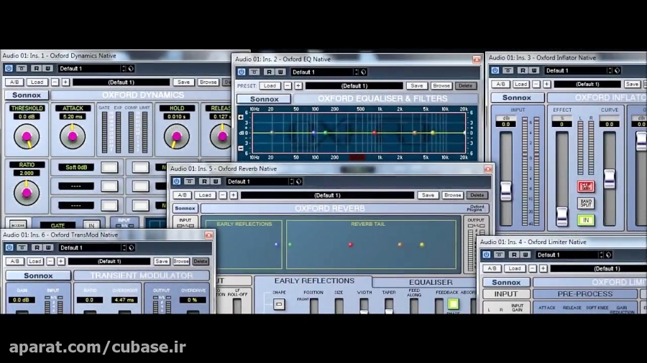This screenshot has width=647, height=363.
Task: Click the 0.0 dB Gain value in TransMod
Action: [22, 300]
